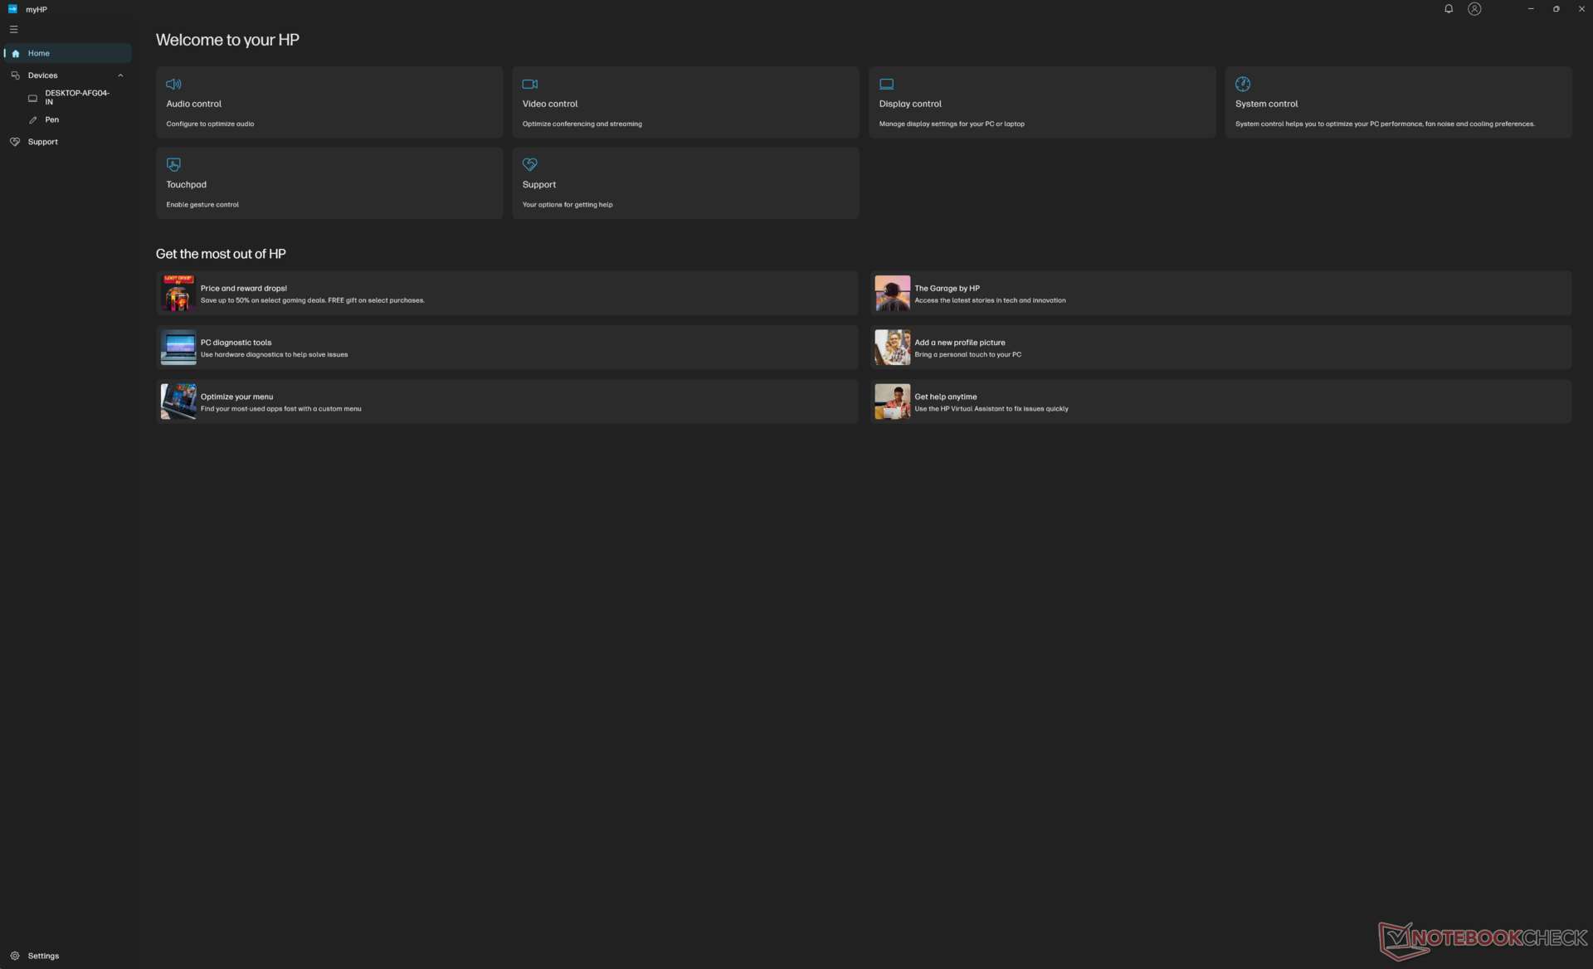Image resolution: width=1593 pixels, height=969 pixels.
Task: Click the System control gauge icon
Action: [x=1242, y=84]
